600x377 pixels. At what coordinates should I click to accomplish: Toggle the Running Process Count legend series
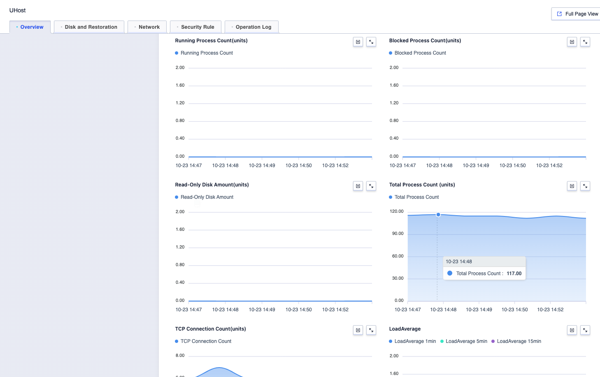(x=204, y=53)
